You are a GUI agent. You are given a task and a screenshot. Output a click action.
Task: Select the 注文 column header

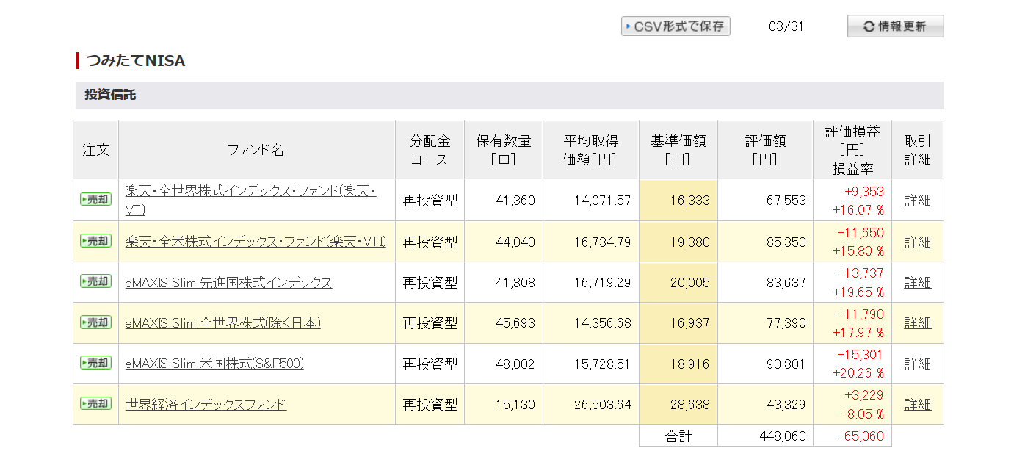click(96, 150)
